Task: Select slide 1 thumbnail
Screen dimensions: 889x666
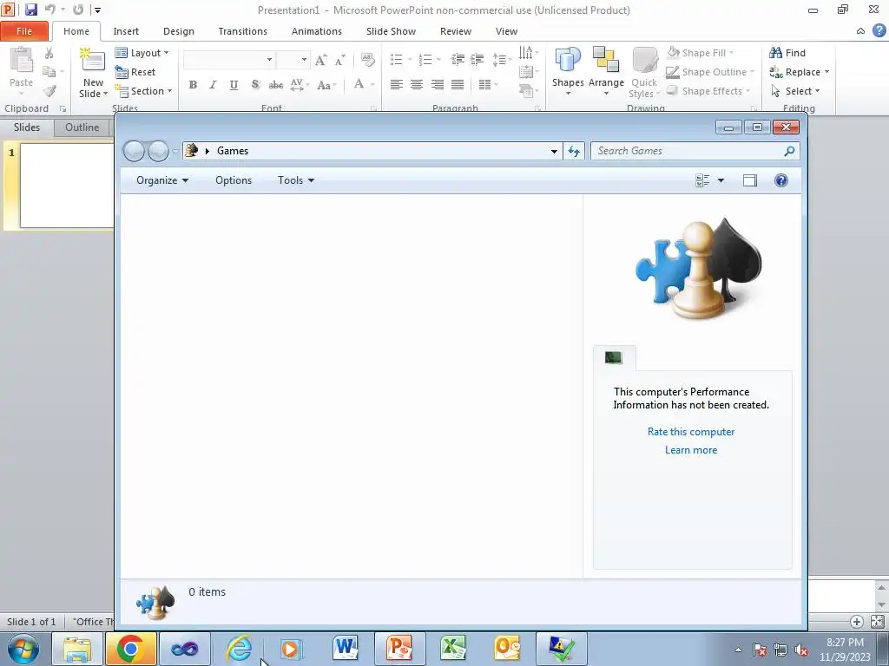Action: 67,186
